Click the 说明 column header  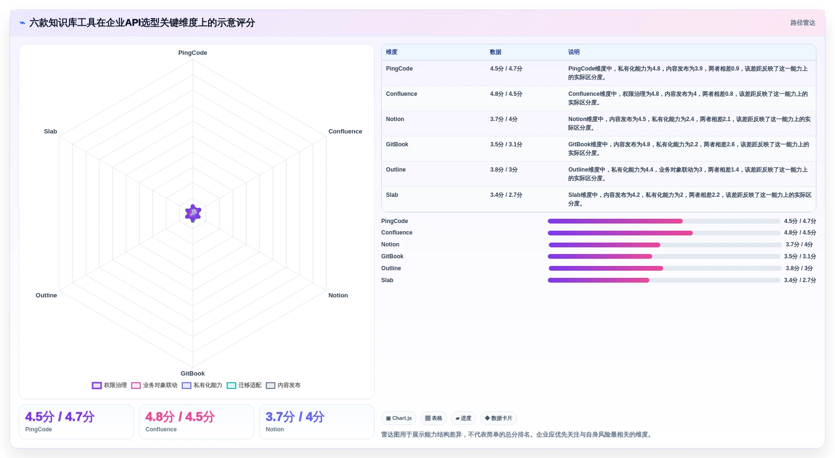[x=574, y=52]
